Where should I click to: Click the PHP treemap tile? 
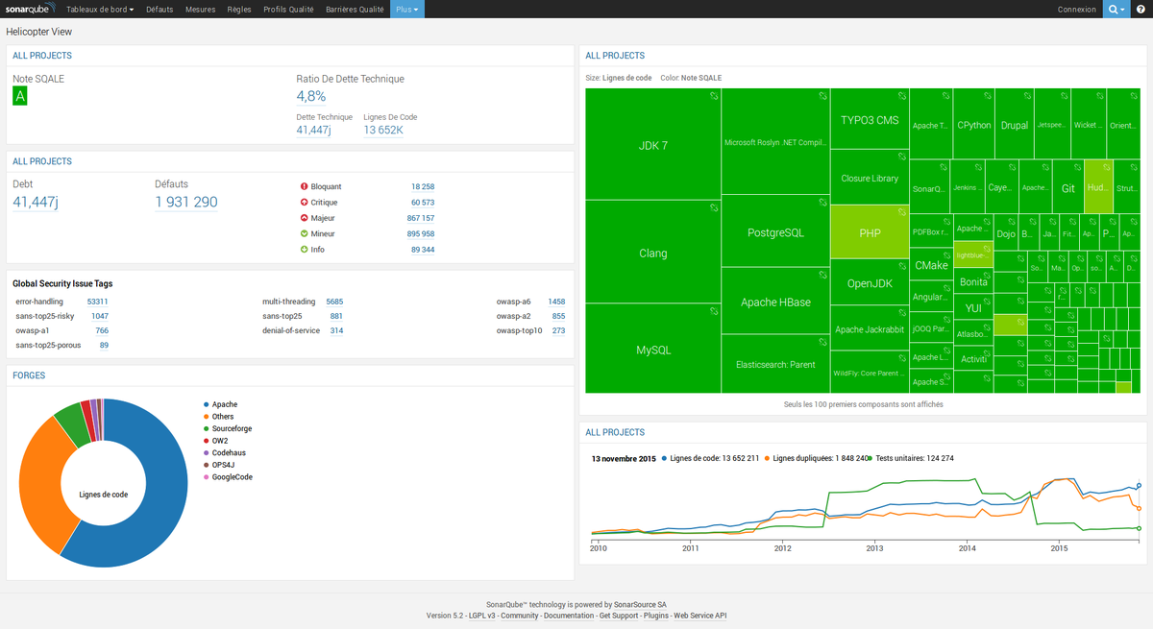pos(870,232)
